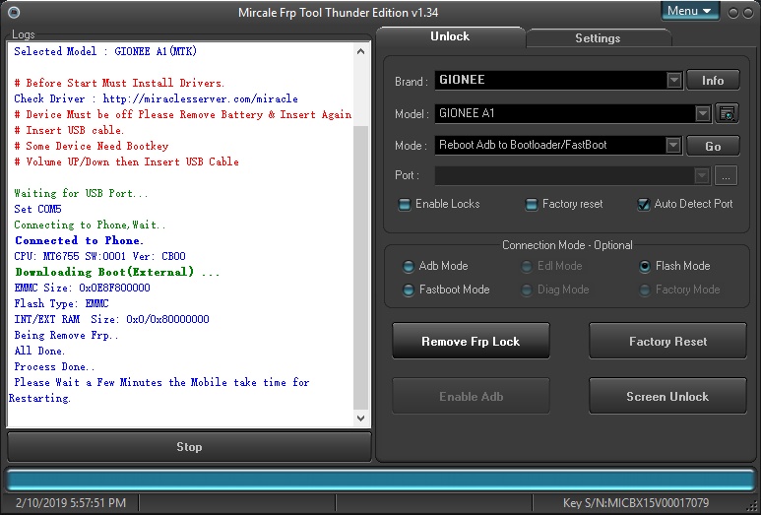Toggle the Enable Locks checkbox
The height and width of the screenshot is (515, 761).
405,205
